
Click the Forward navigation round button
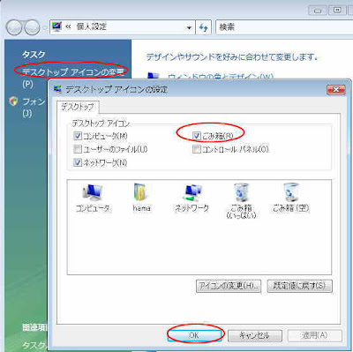pyautogui.click(x=32, y=27)
